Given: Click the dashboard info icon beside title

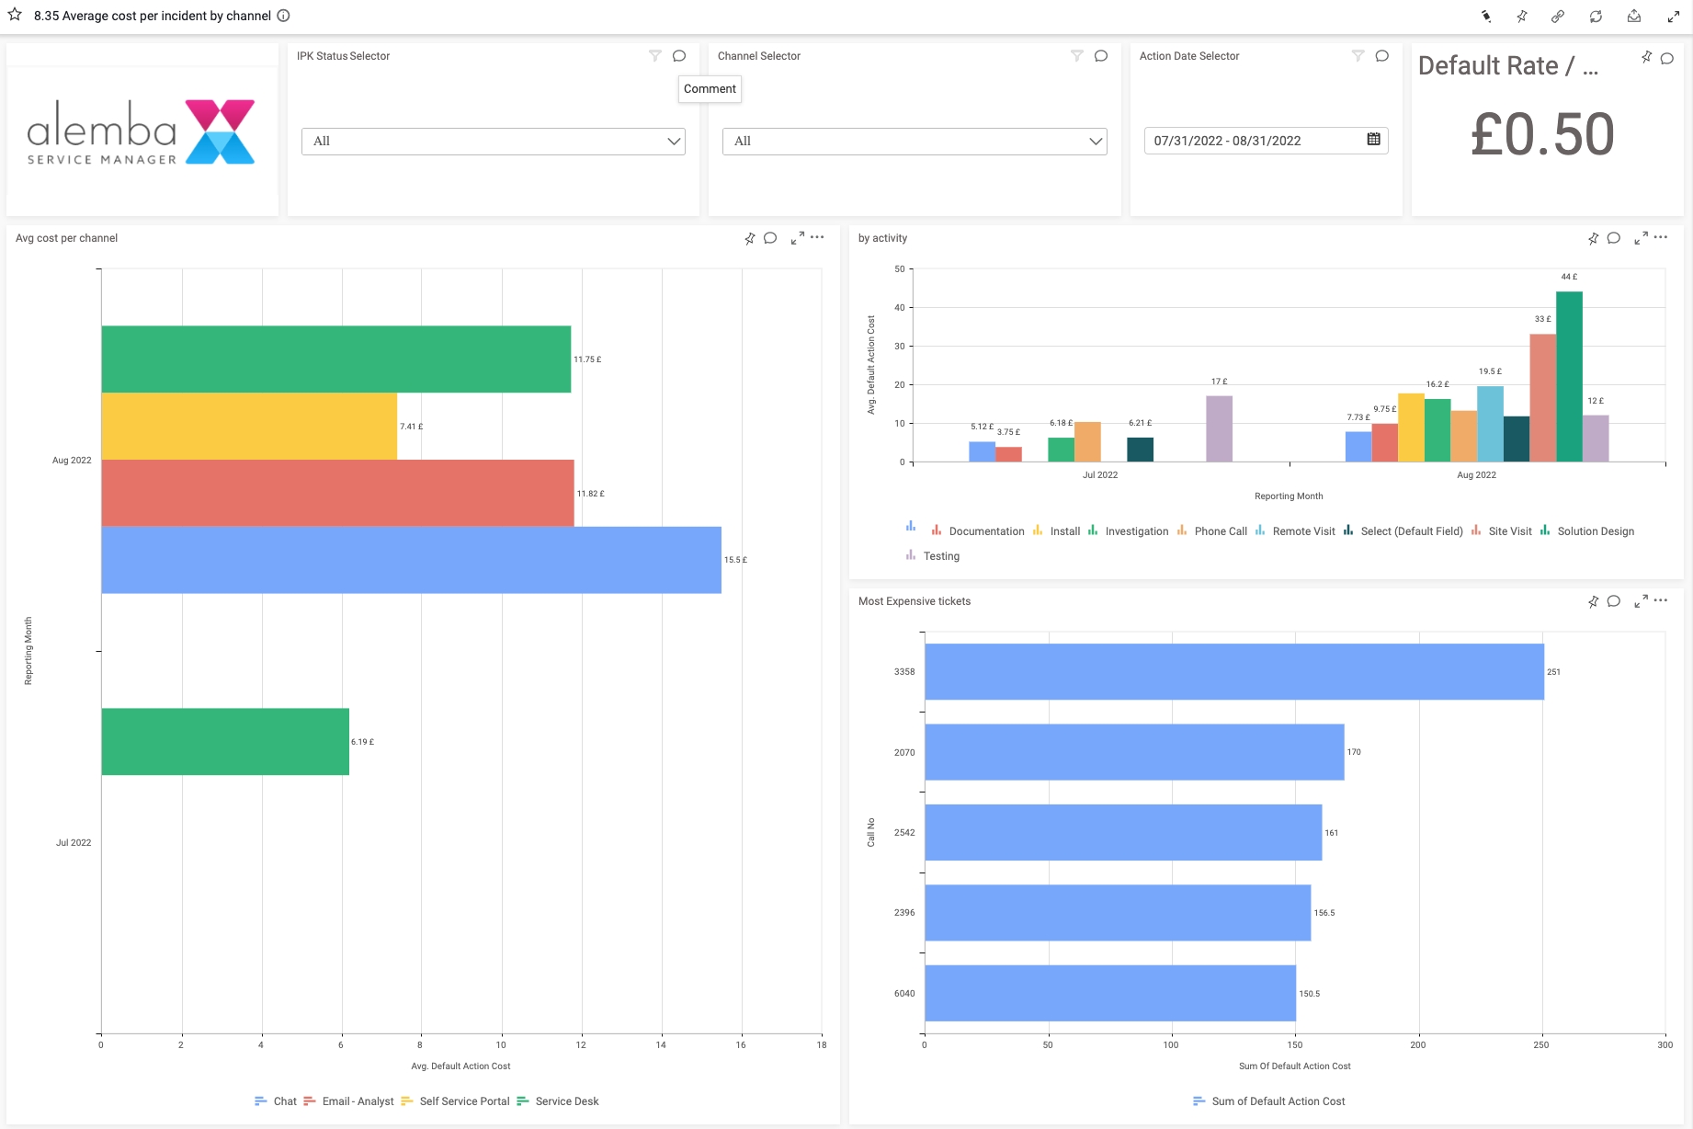Looking at the screenshot, I should [x=284, y=16].
